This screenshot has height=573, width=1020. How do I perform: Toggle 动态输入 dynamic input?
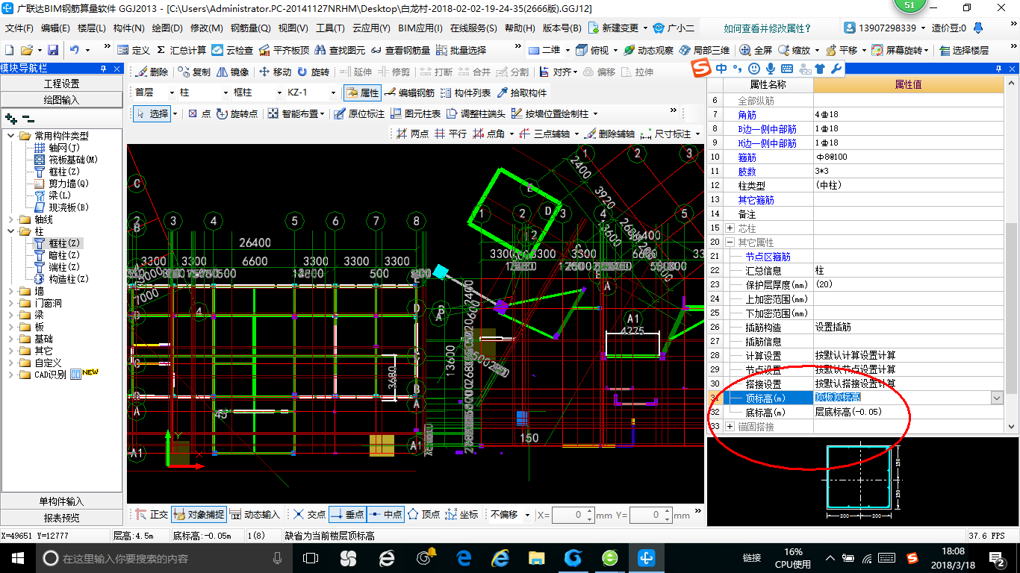tap(255, 515)
